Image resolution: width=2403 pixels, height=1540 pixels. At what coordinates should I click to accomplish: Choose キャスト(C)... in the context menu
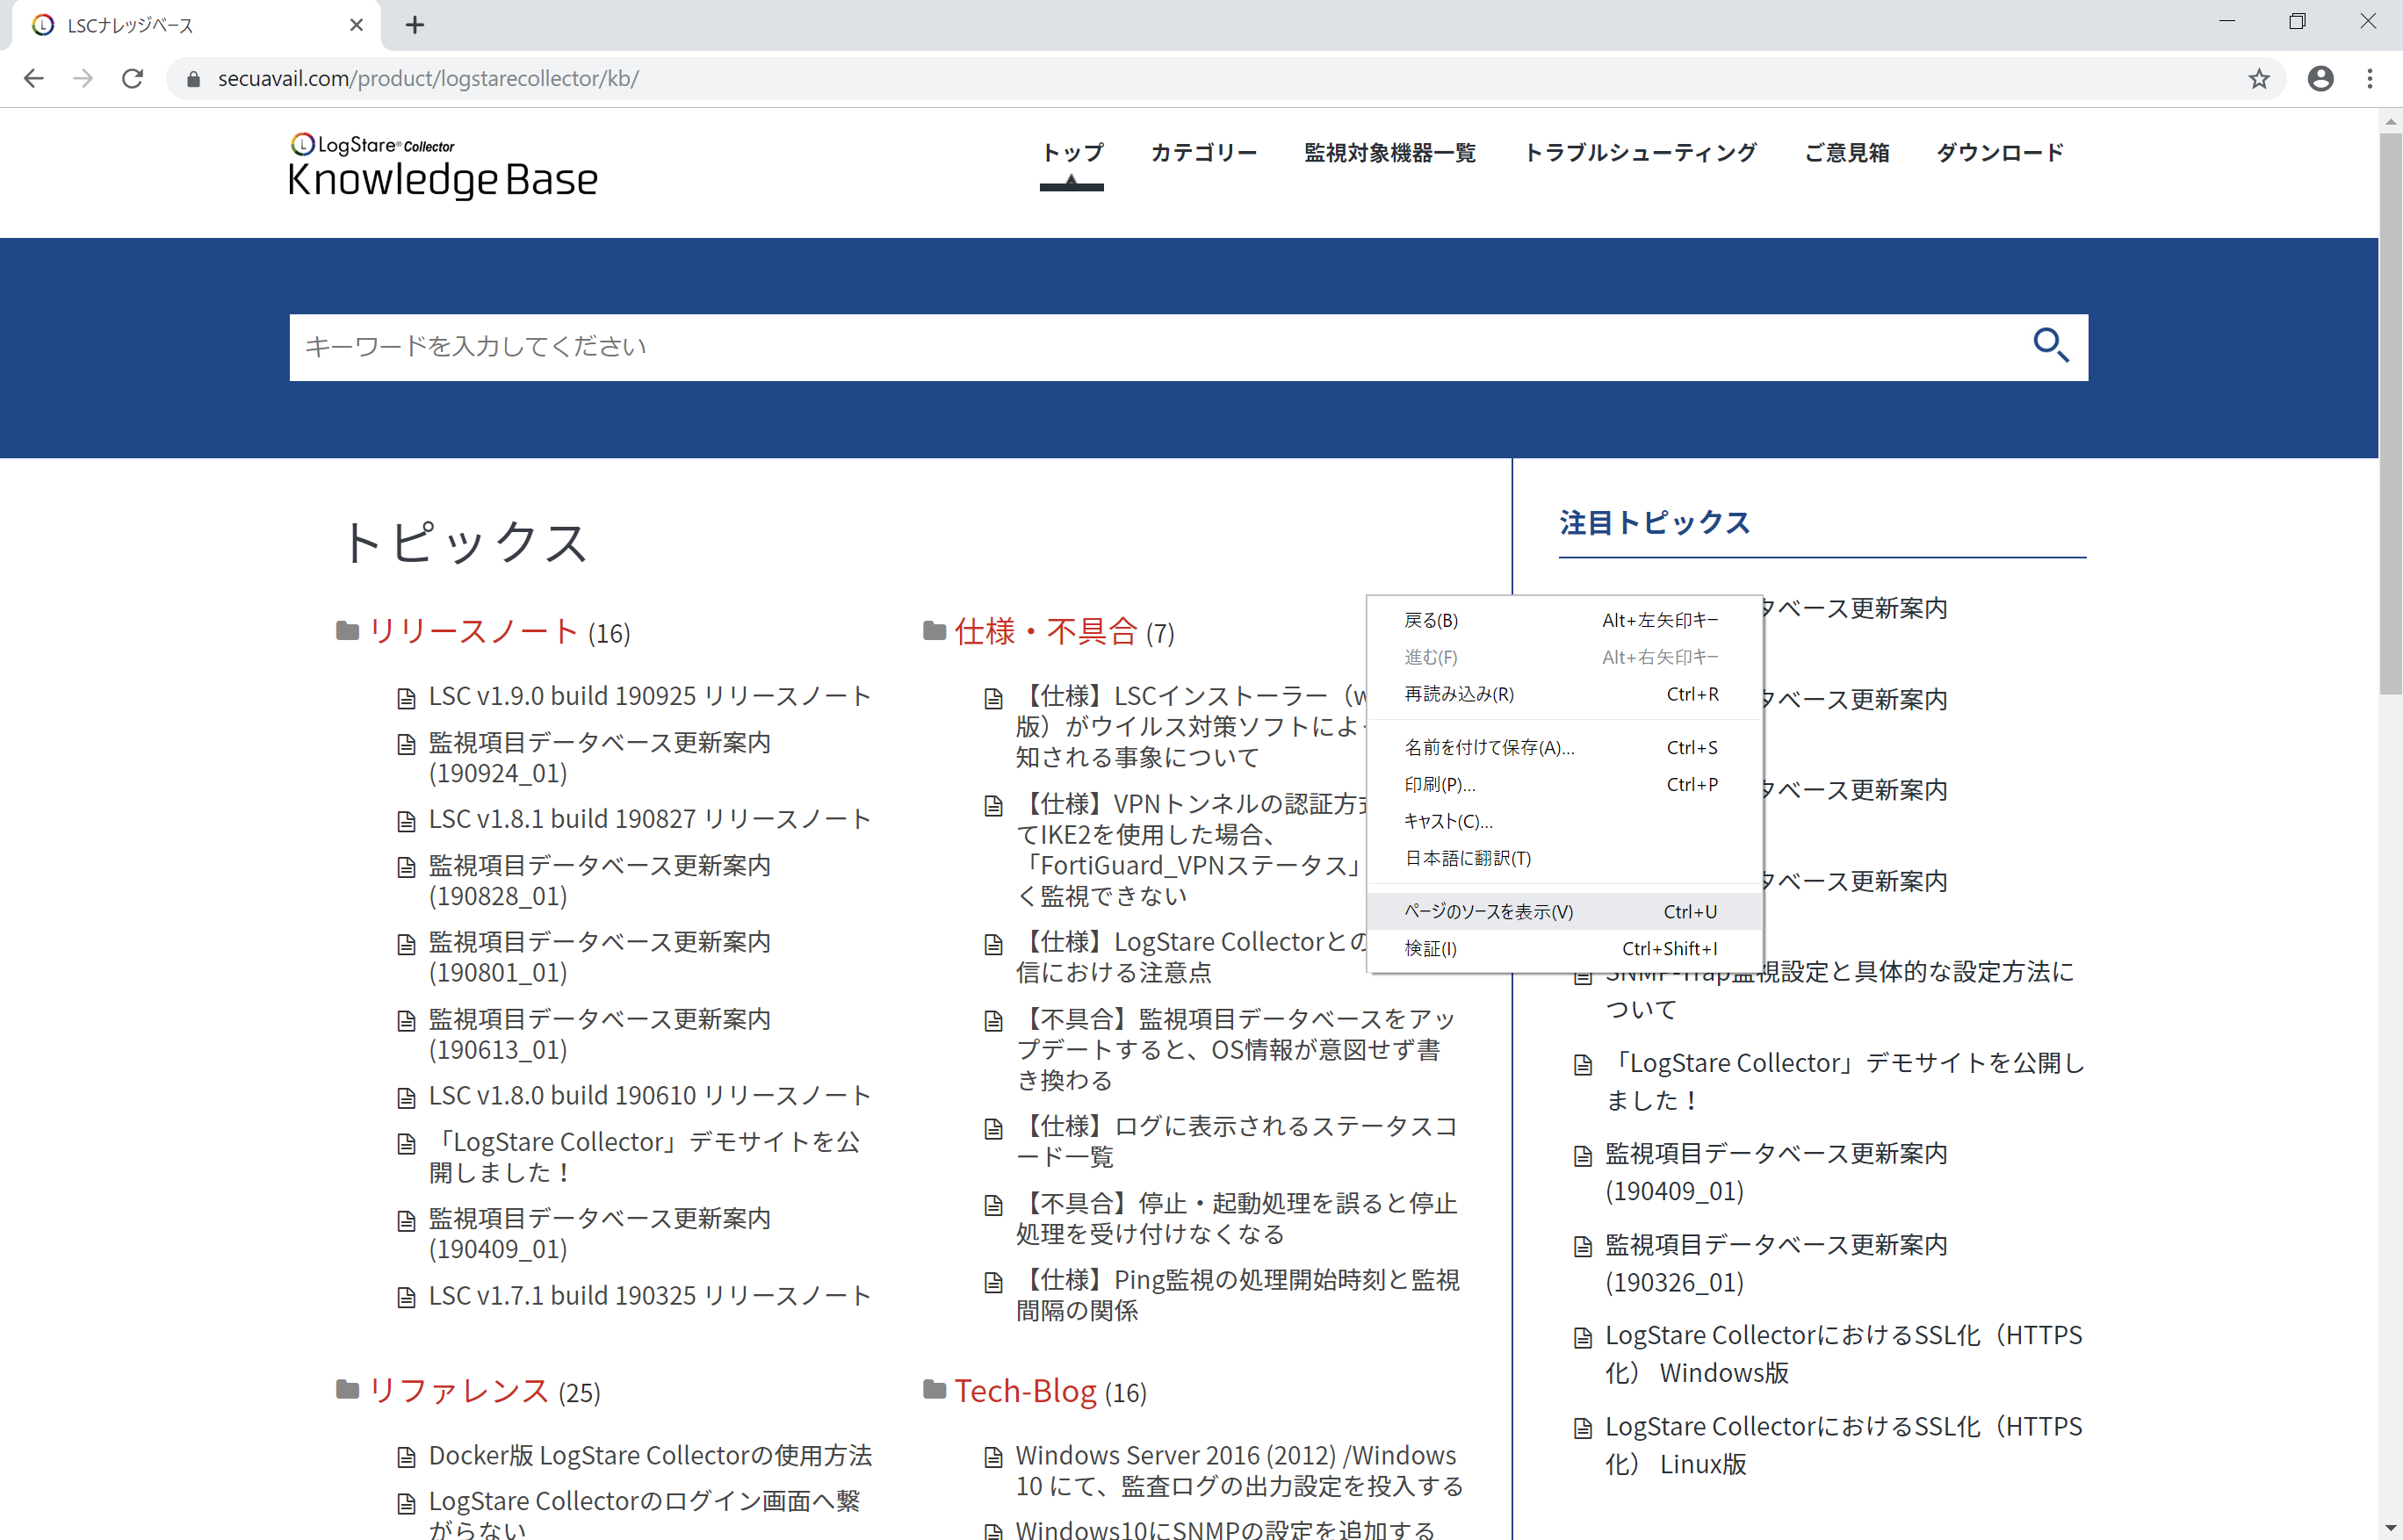[1564, 821]
